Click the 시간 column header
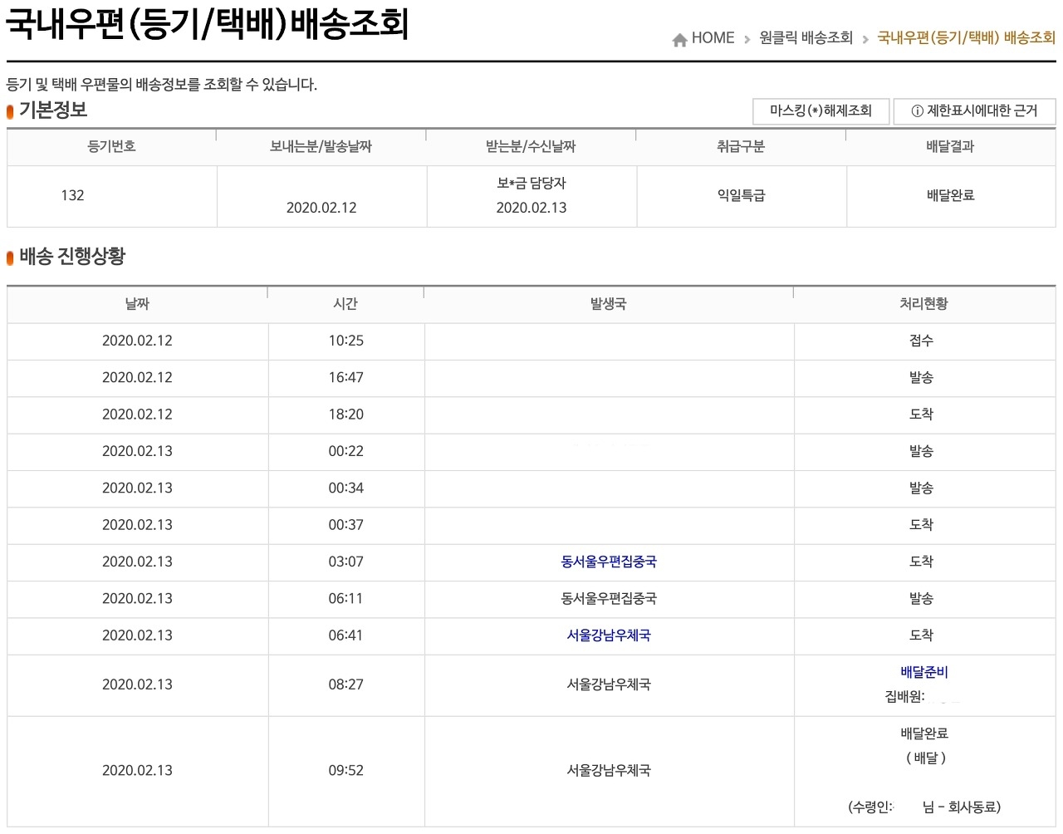Screen dimensions: 1063x834 point(345,304)
